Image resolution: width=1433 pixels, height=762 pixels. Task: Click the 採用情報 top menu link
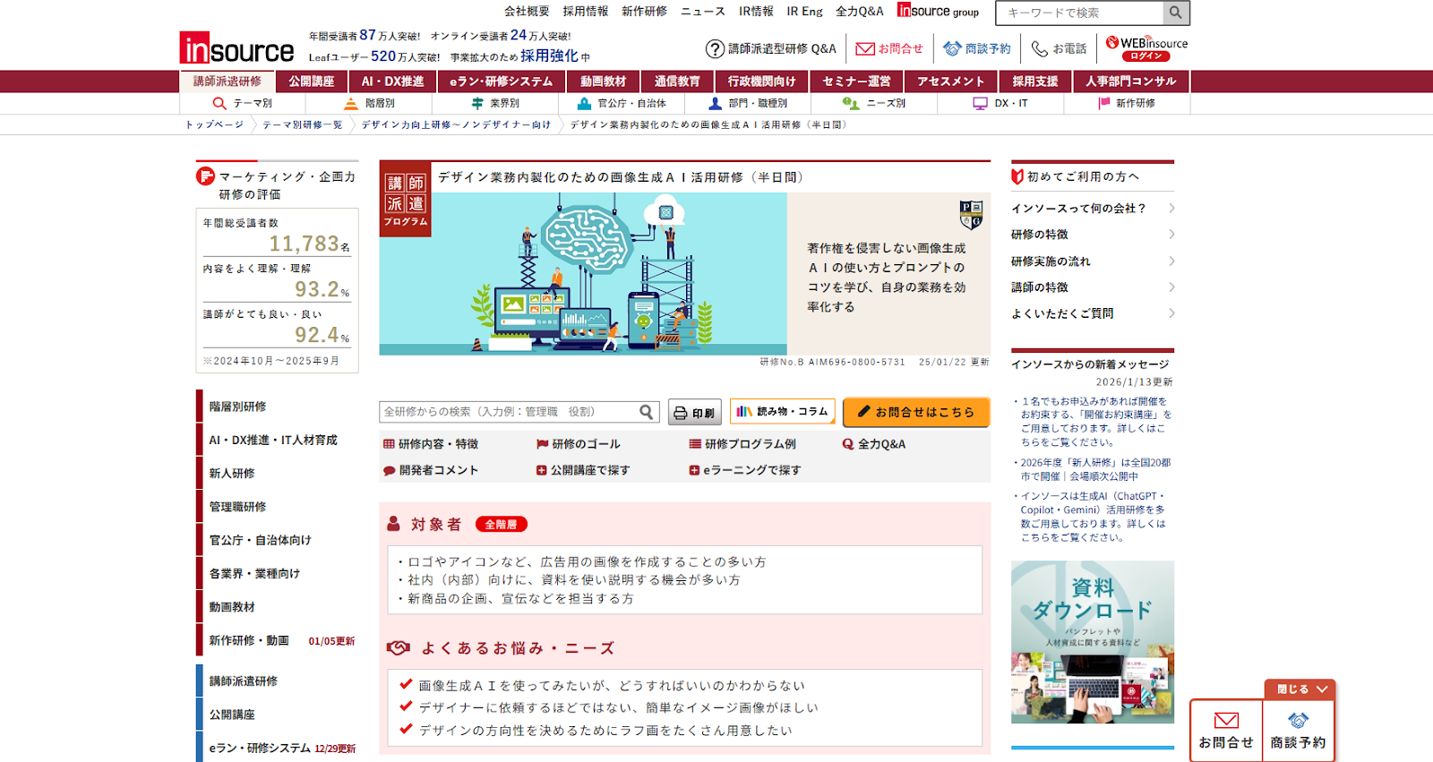tap(586, 12)
